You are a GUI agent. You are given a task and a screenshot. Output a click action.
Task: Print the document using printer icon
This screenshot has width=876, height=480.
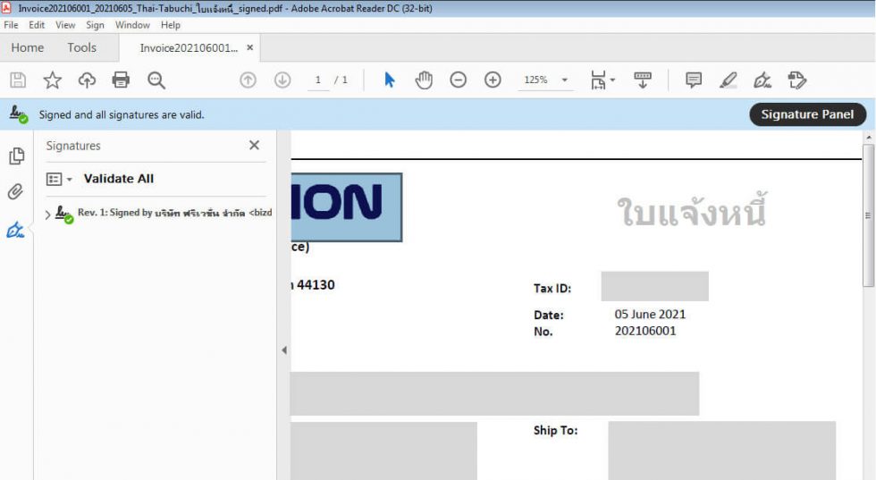pos(121,80)
